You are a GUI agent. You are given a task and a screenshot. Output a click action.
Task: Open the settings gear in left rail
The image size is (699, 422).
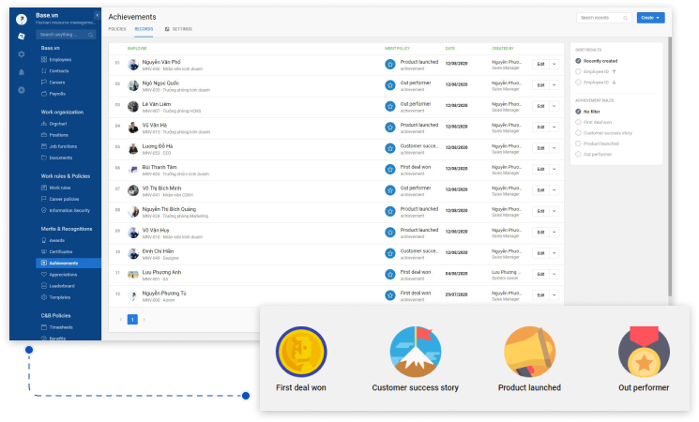click(x=21, y=54)
